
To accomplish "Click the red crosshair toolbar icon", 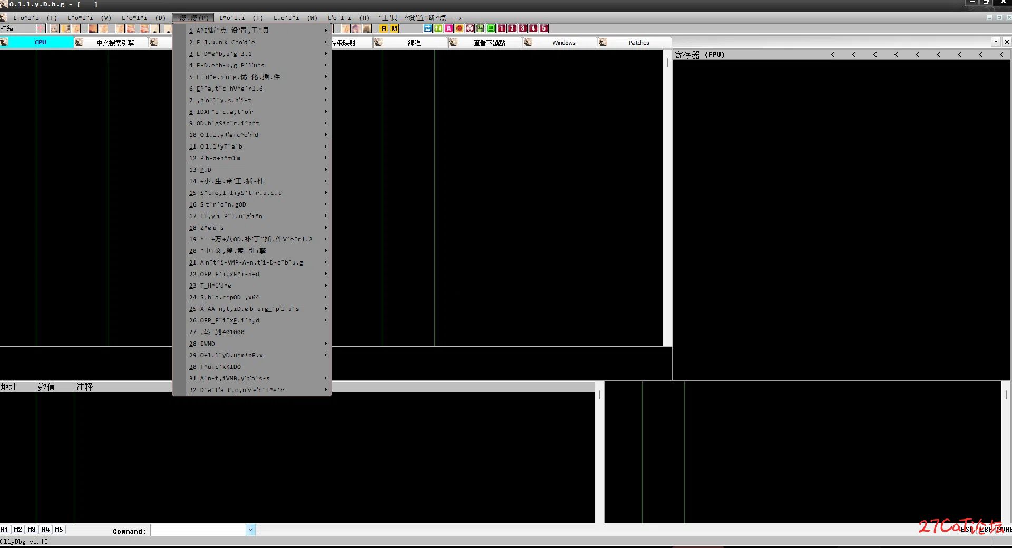I will [41, 28].
